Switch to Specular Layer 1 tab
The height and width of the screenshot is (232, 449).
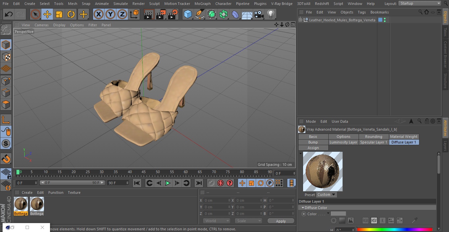click(x=374, y=142)
